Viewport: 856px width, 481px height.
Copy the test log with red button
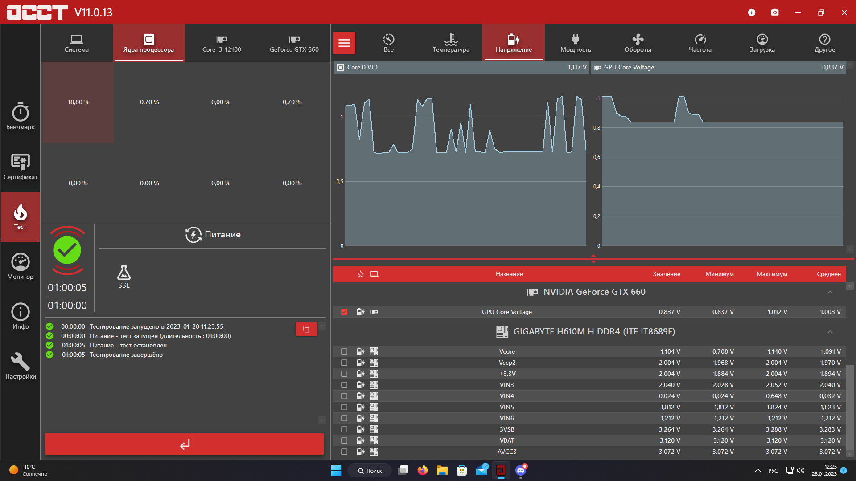[306, 329]
